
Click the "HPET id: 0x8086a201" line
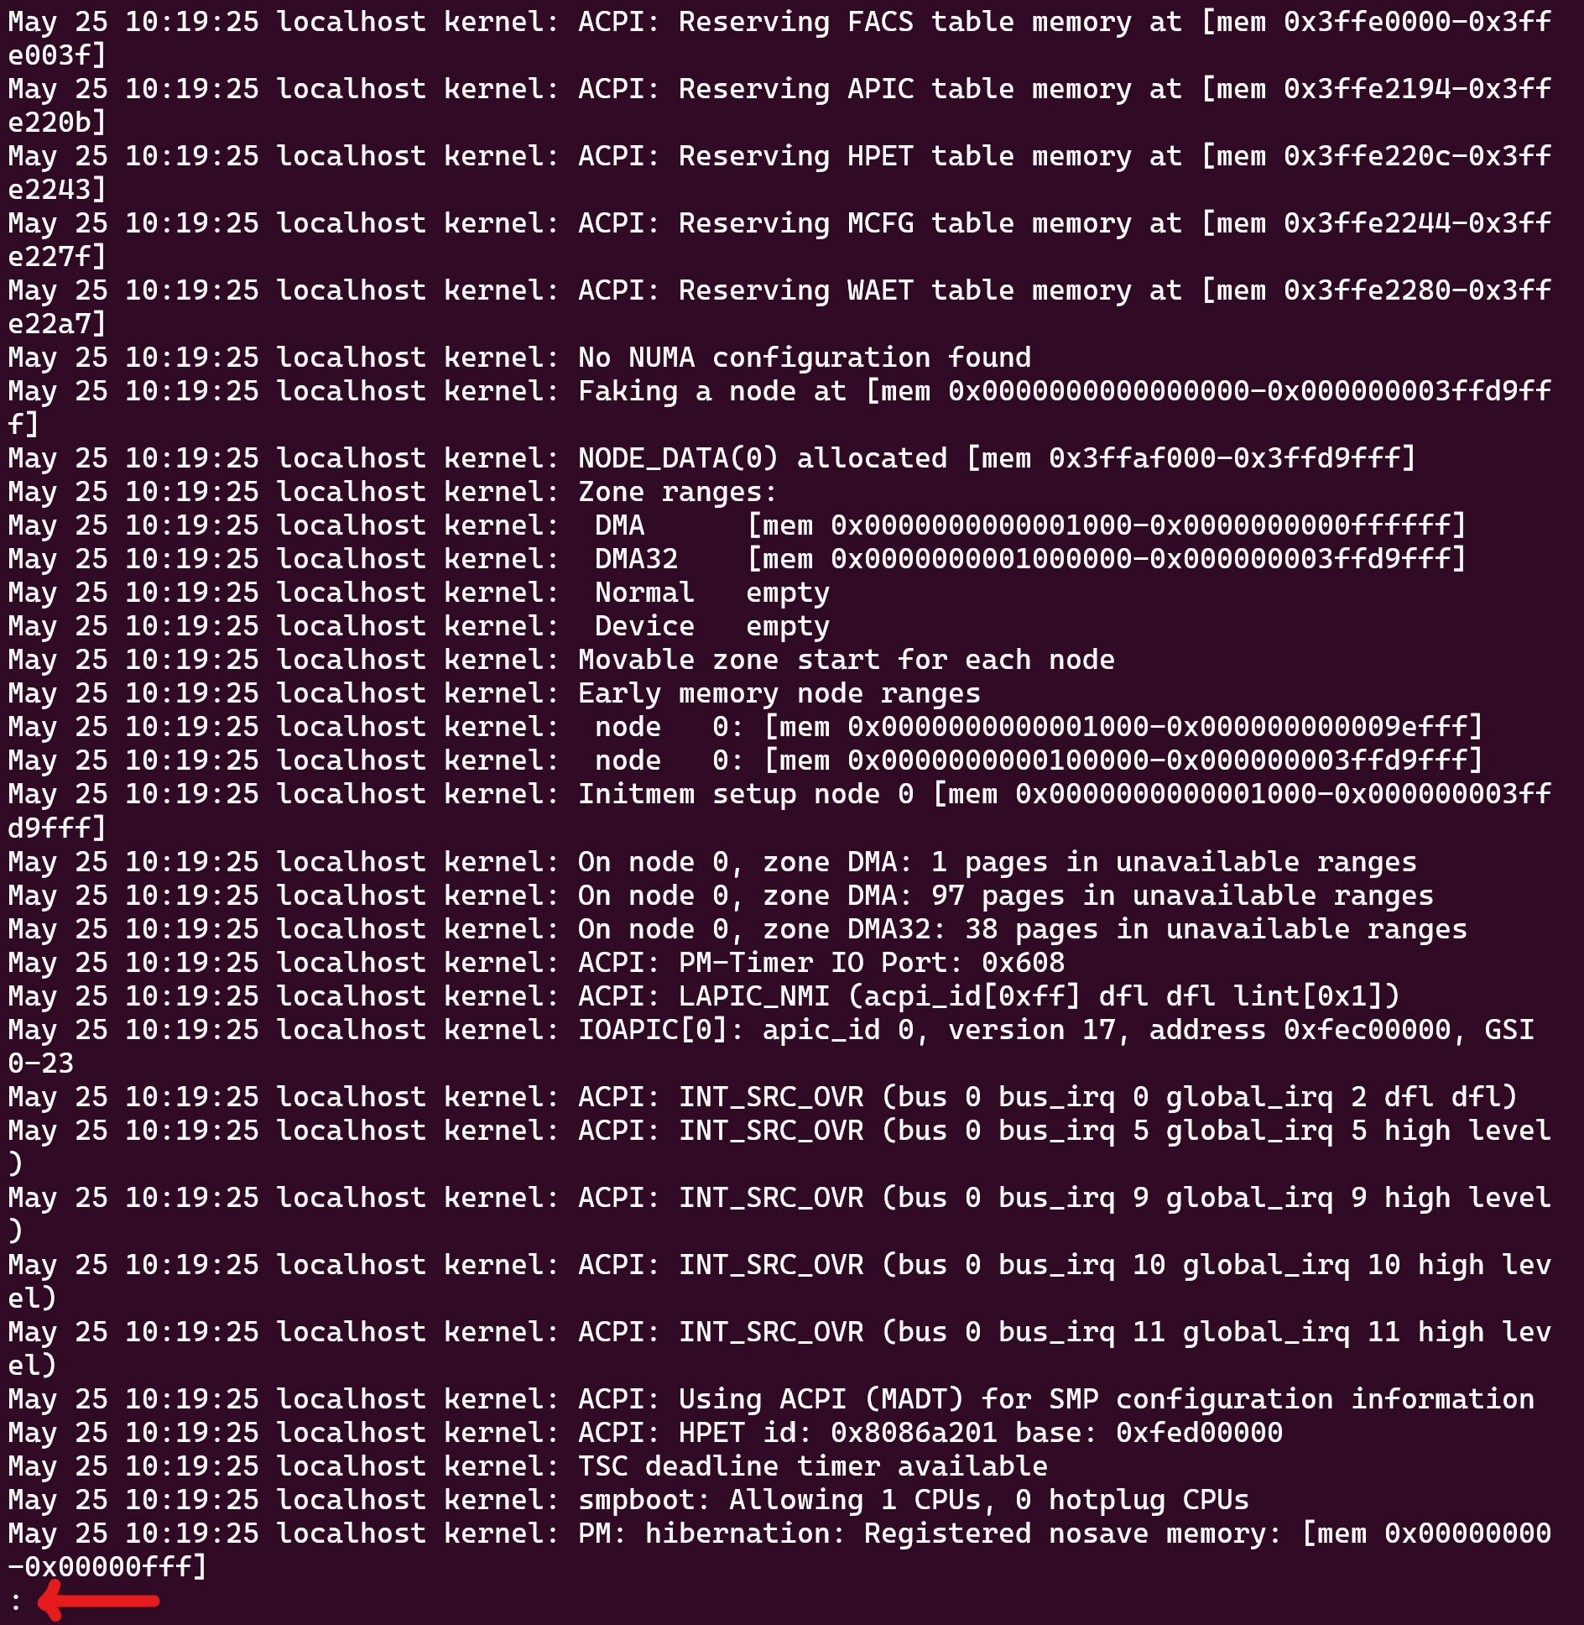(x=645, y=1433)
